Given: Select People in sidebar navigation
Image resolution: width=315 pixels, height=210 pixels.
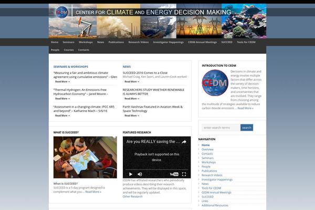Looking at the screenshot, I should [206, 166].
